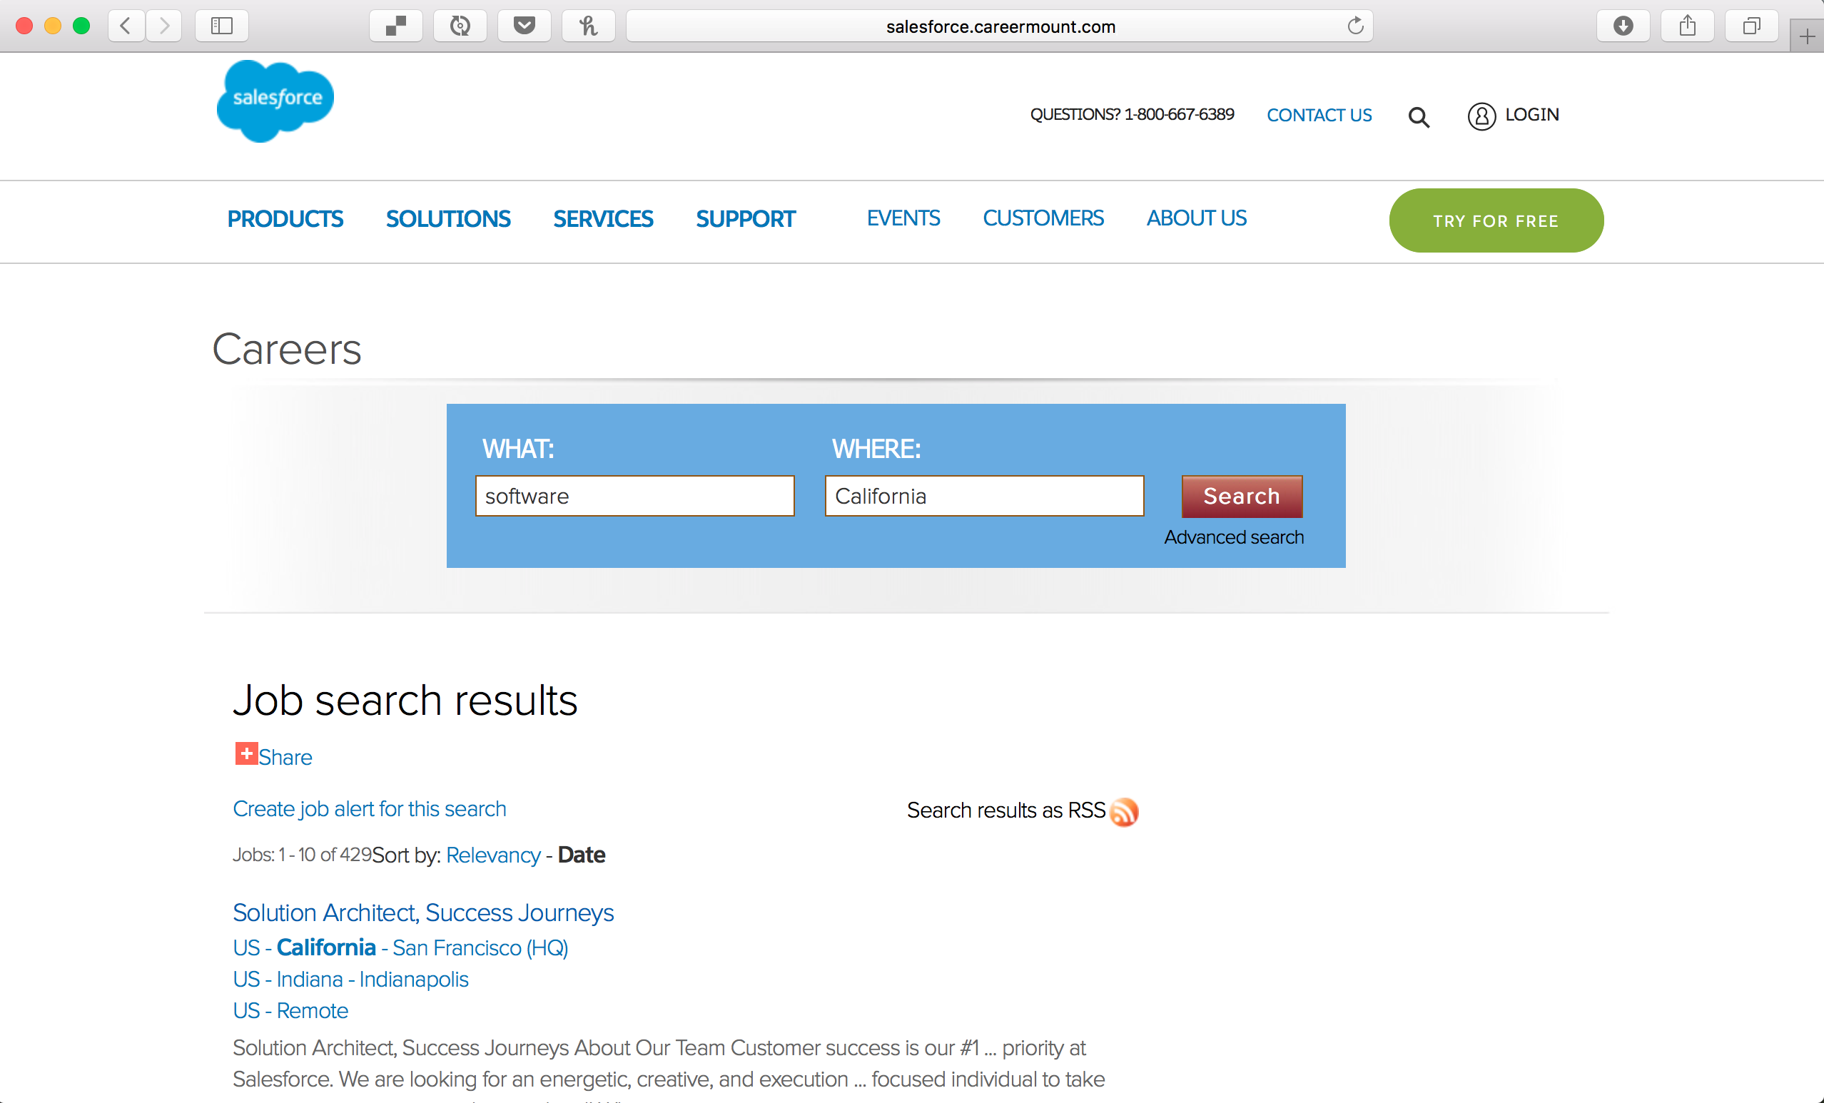This screenshot has width=1824, height=1103.
Task: Click the red Search button
Action: point(1242,496)
